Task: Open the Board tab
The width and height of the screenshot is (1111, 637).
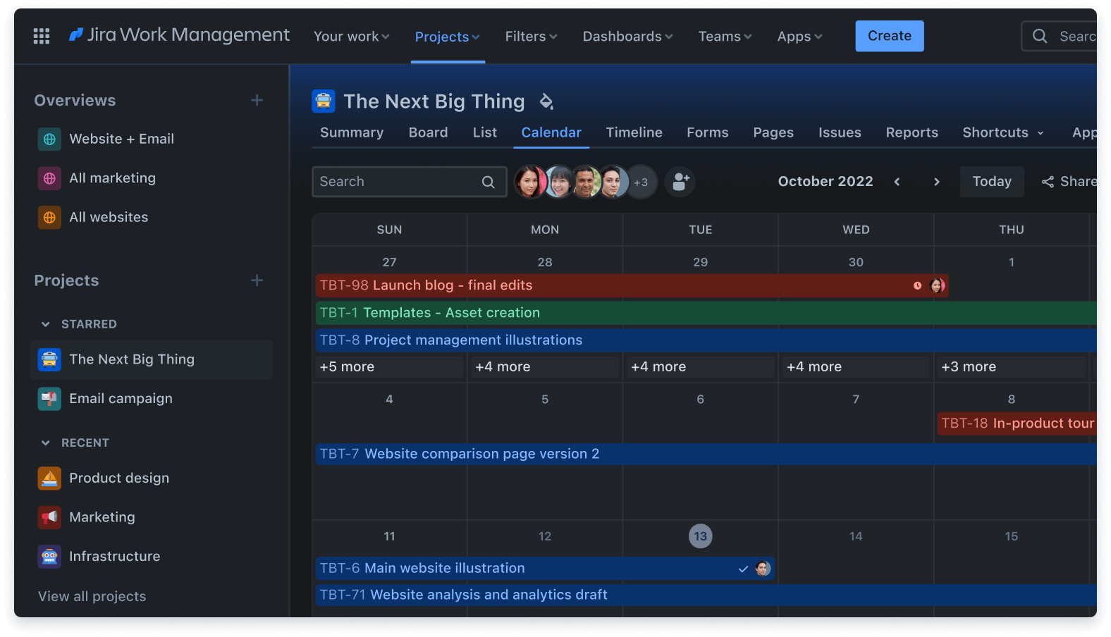Action: pyautogui.click(x=428, y=132)
